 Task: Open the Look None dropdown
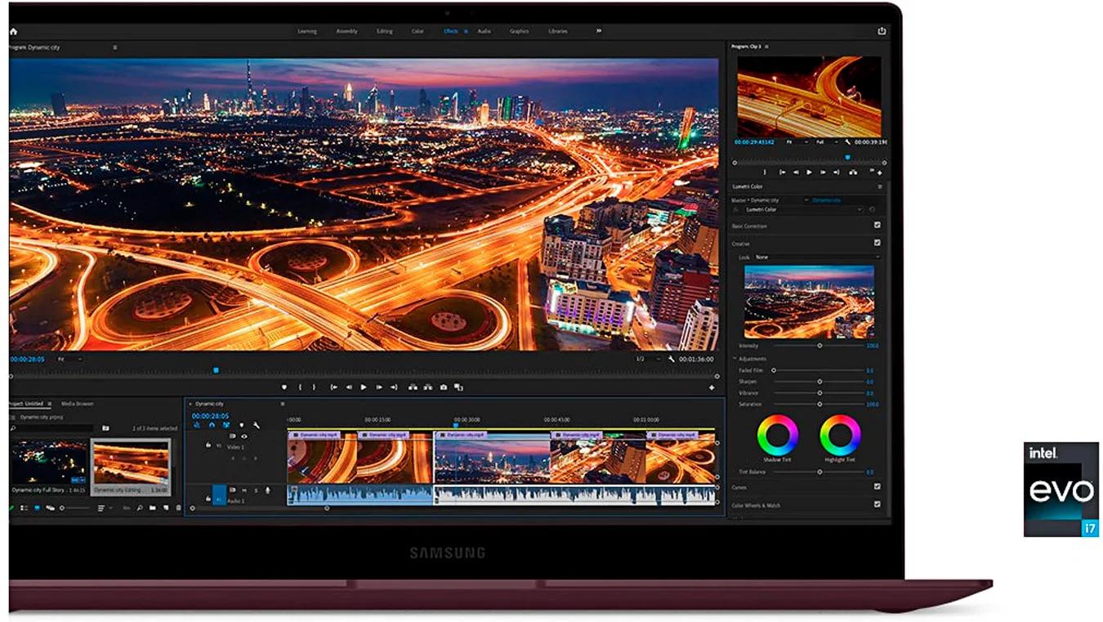click(817, 257)
